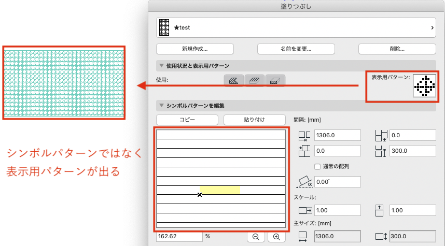Click the horizontal offset icon

pyautogui.click(x=304, y=151)
